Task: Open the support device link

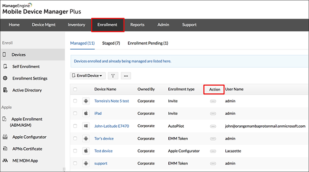Action: pyautogui.click(x=101, y=163)
